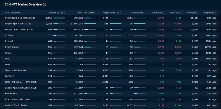Sort by Floor (ETH) arrows icon
Screen dimensions: 221x109
[145, 12]
